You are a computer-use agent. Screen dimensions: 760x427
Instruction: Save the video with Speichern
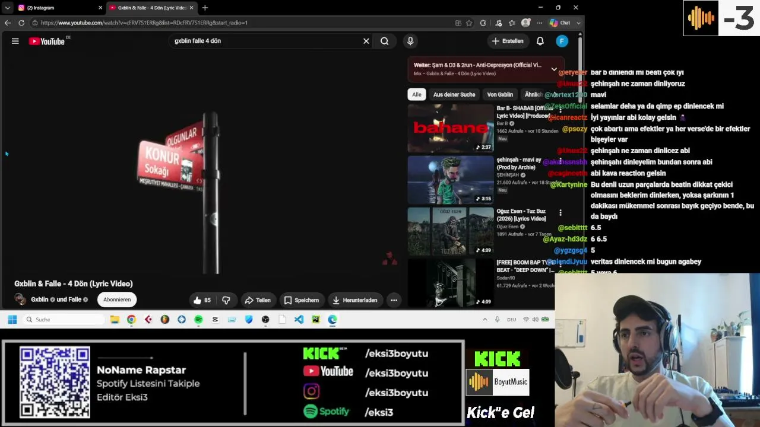tap(302, 300)
